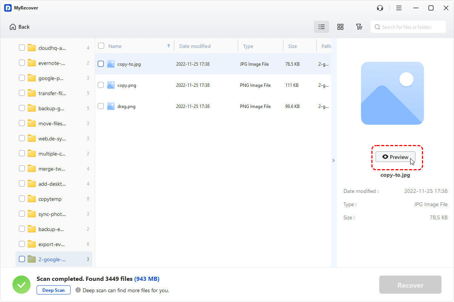Switch to list view
454x302 pixels.
pyautogui.click(x=322, y=27)
